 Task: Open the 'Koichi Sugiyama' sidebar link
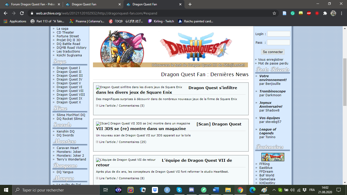click(x=69, y=55)
